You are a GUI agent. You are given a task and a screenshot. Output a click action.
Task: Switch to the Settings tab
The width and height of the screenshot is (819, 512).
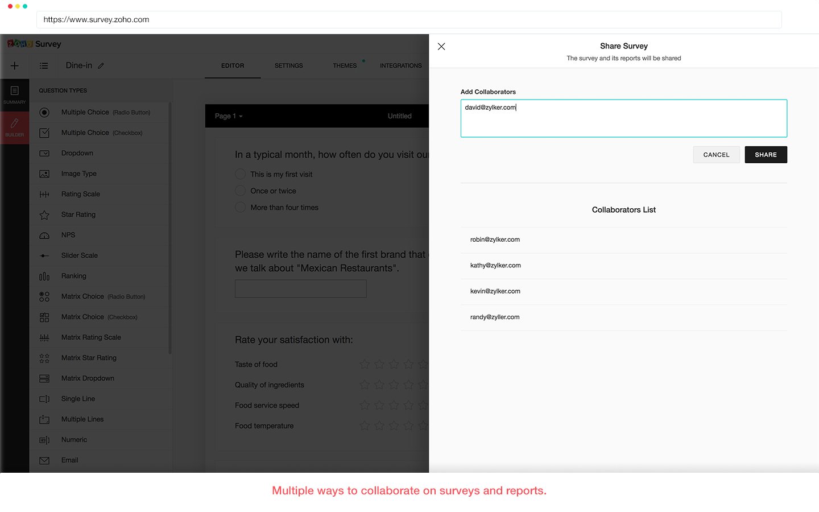(x=288, y=65)
